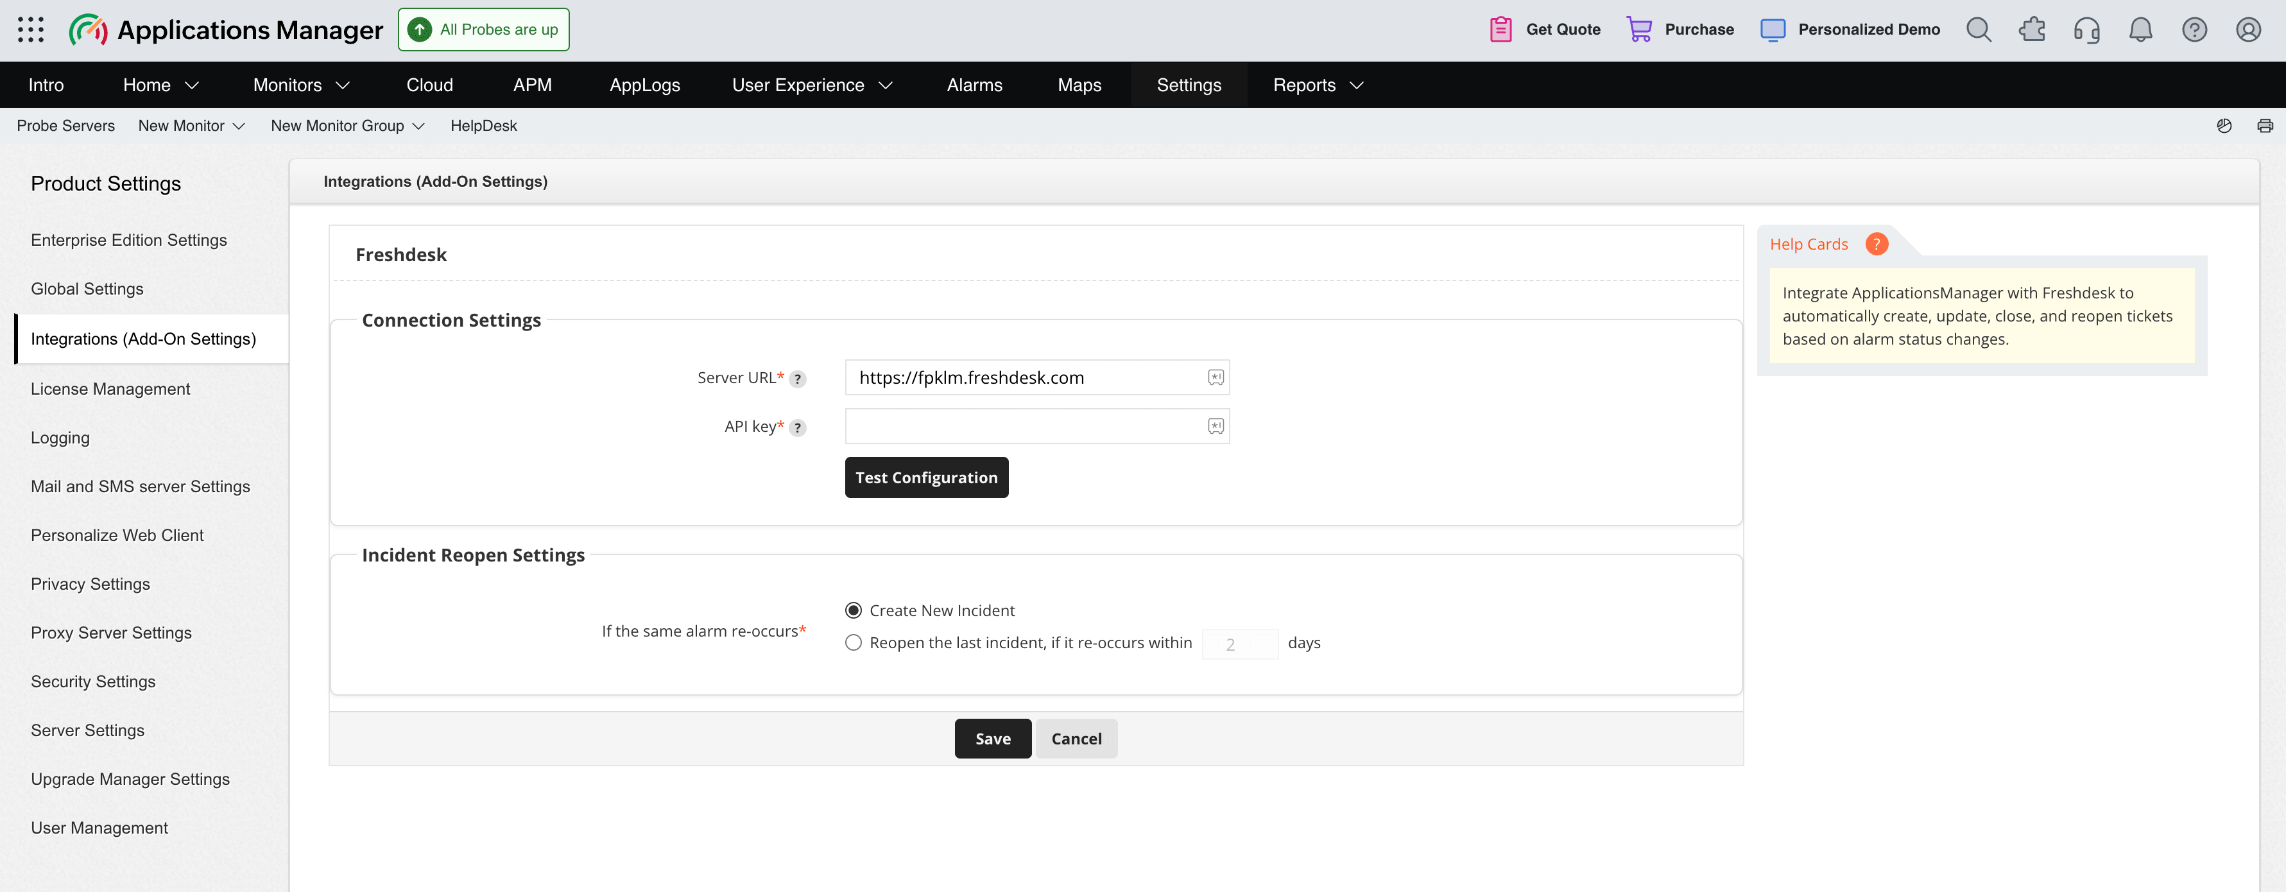Click the Get Quote clipboard icon
2286x892 pixels.
click(x=1500, y=30)
